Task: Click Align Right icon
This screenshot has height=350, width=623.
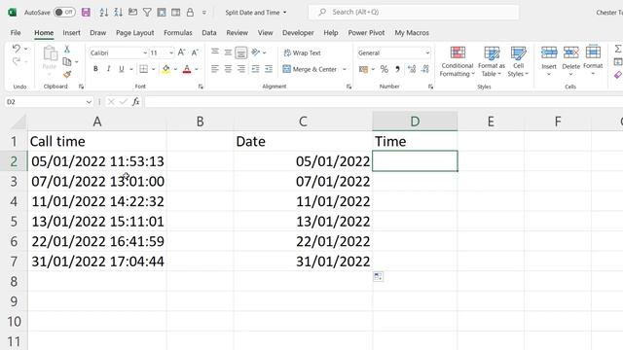Action: tap(241, 69)
